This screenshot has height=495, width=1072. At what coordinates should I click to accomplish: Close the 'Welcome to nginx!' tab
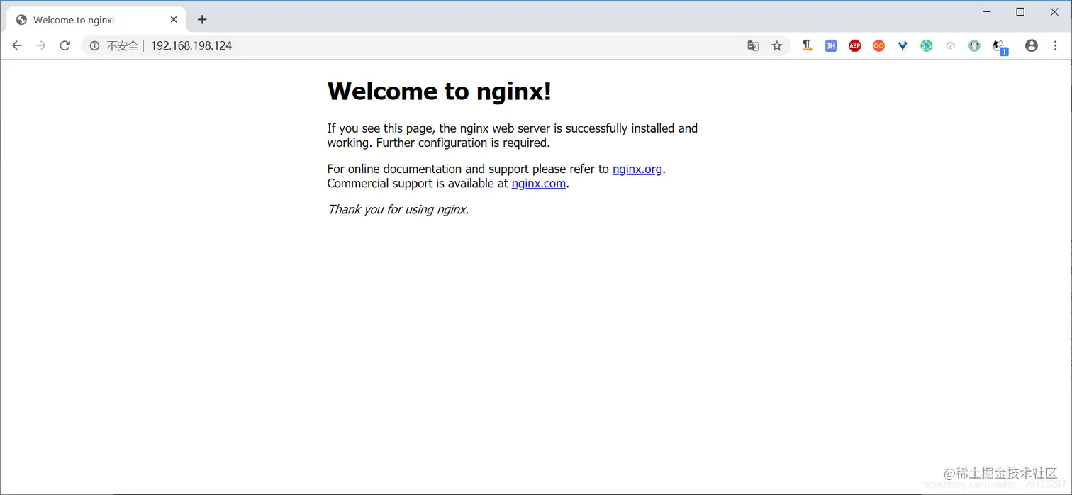[x=174, y=20]
